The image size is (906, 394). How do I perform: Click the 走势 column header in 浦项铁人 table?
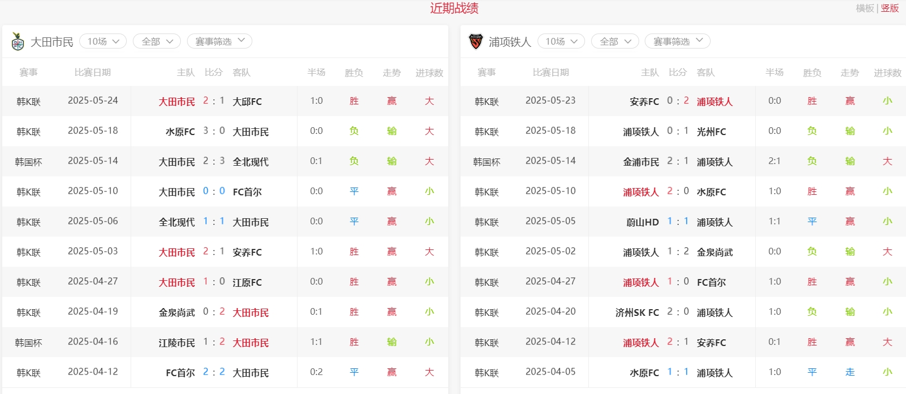tap(850, 73)
